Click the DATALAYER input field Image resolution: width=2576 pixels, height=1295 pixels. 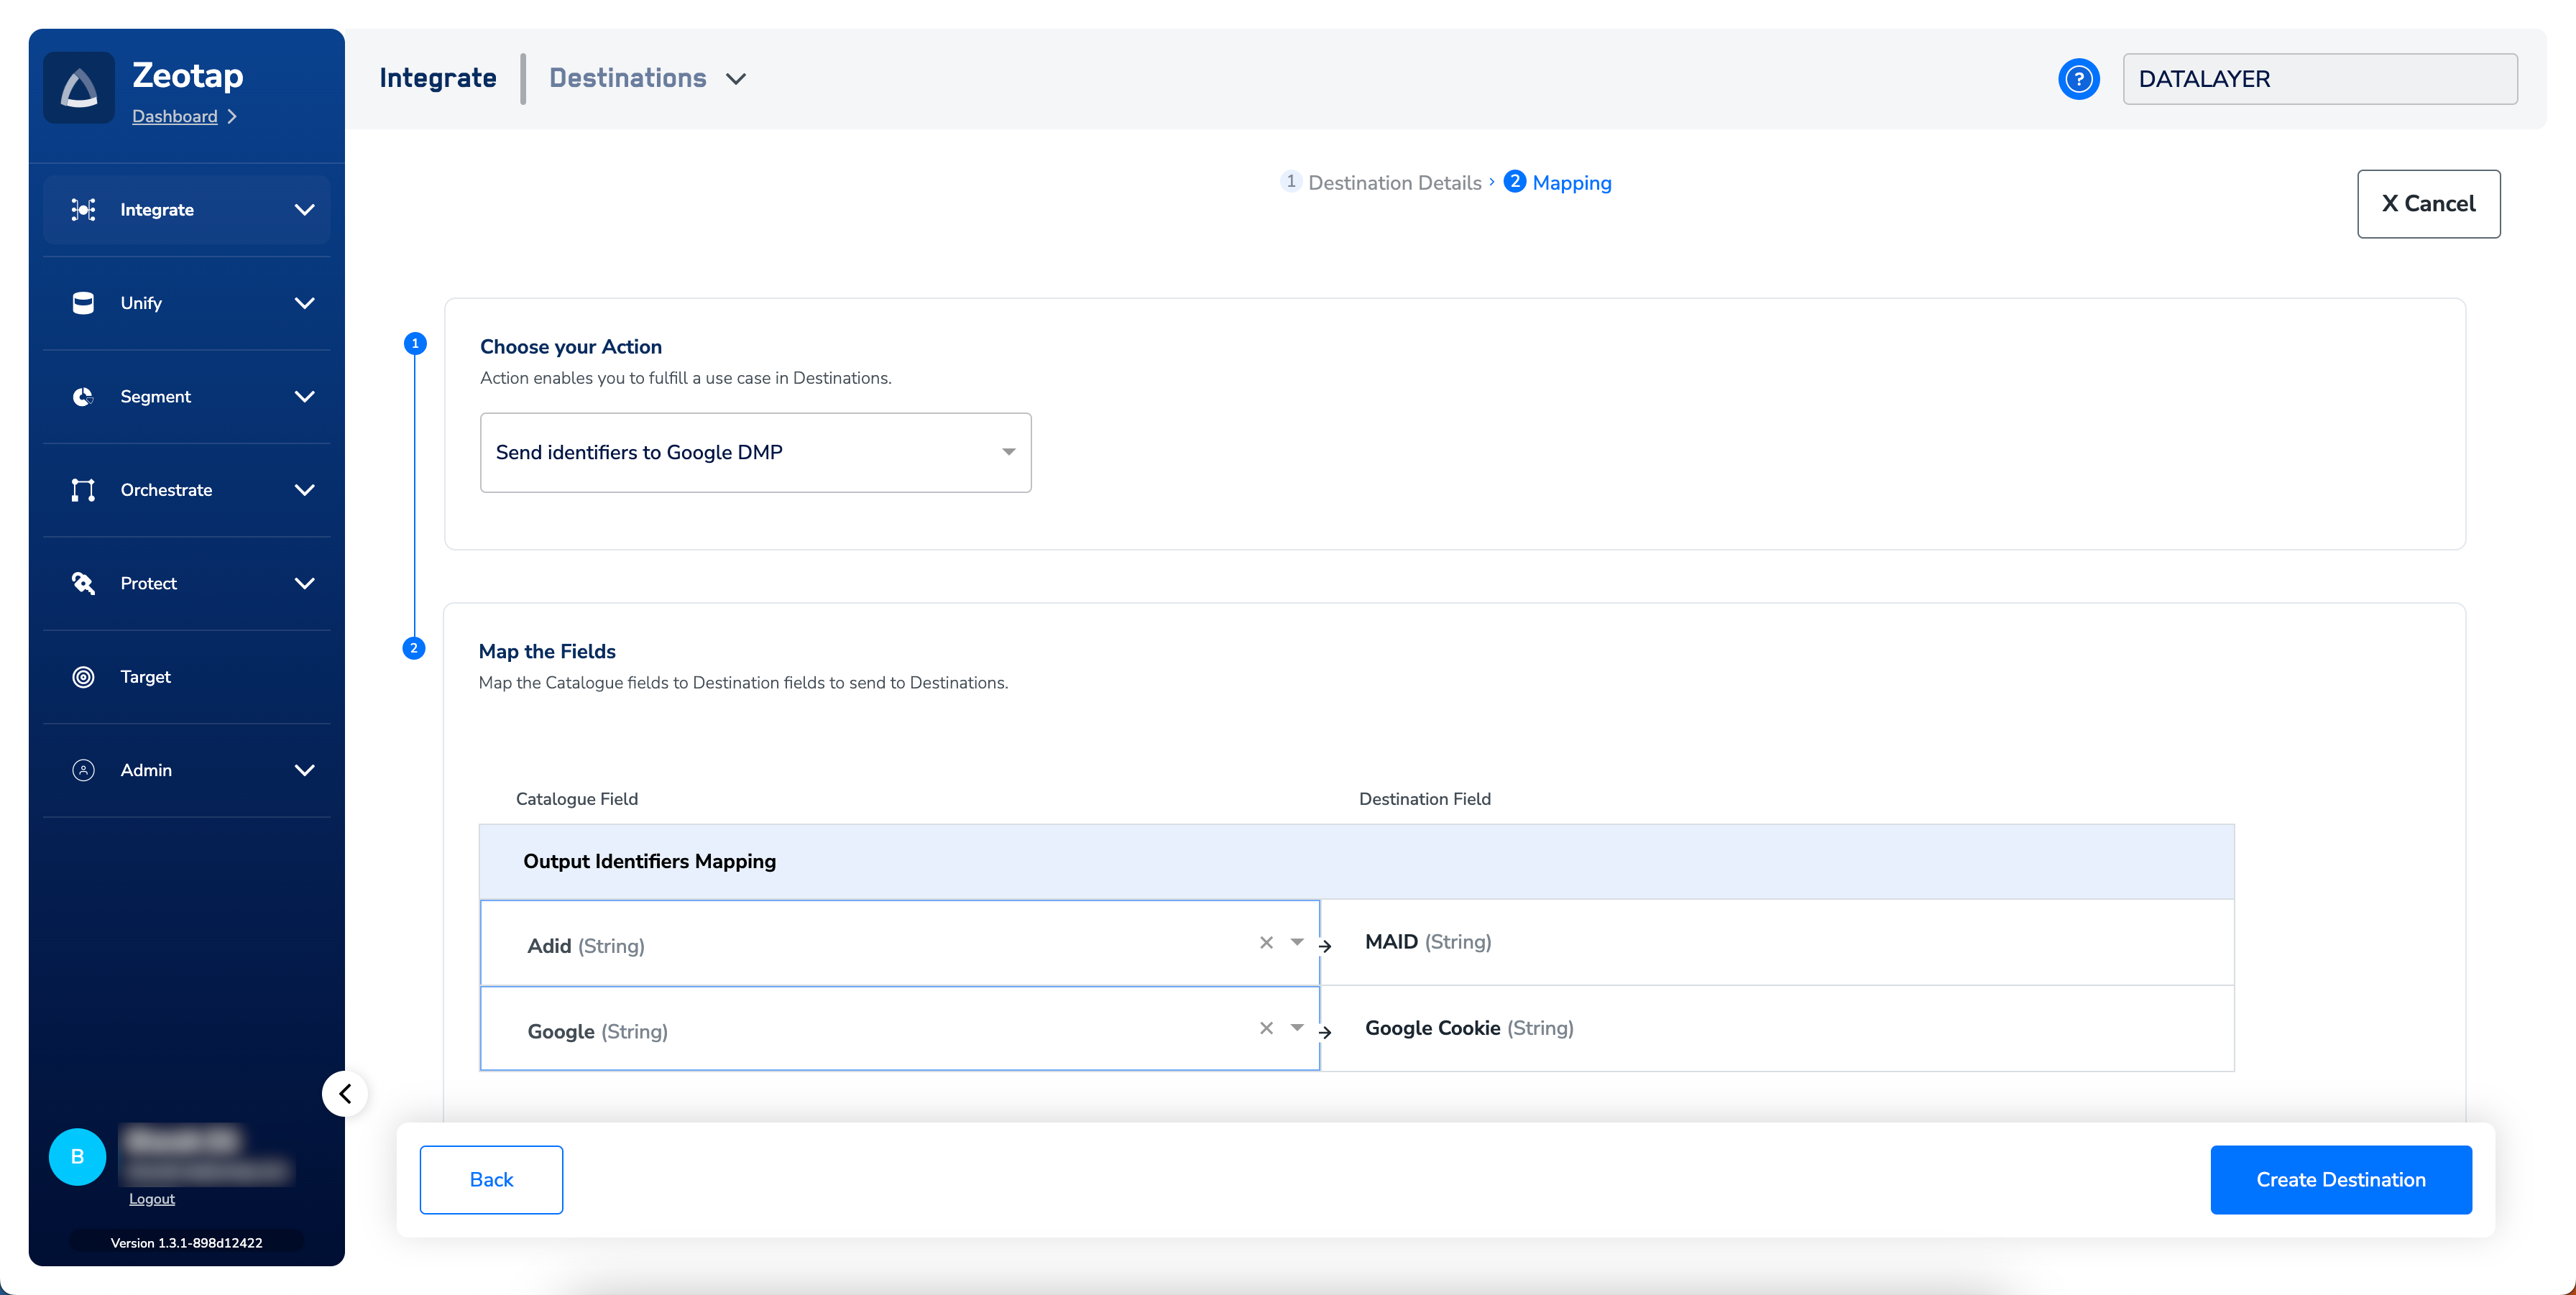pyautogui.click(x=2319, y=79)
